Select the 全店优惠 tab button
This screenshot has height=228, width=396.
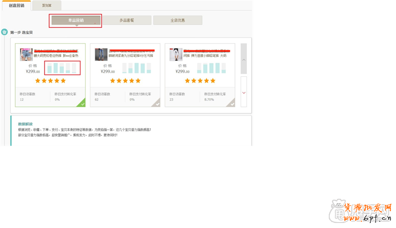[177, 21]
